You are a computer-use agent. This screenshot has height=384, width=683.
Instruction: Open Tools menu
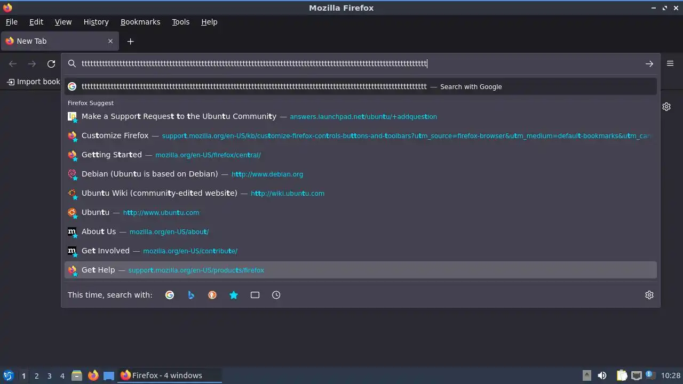(180, 22)
